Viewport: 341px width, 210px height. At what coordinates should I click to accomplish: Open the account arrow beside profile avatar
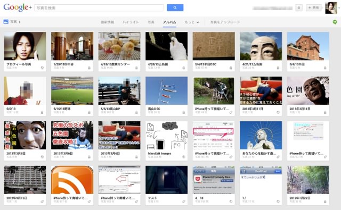339,8
